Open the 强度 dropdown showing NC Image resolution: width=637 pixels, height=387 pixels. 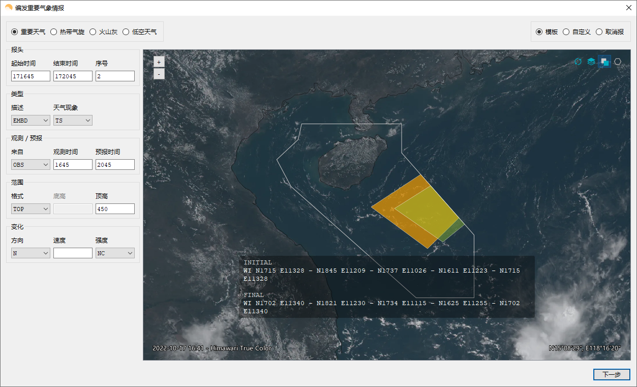pos(115,253)
